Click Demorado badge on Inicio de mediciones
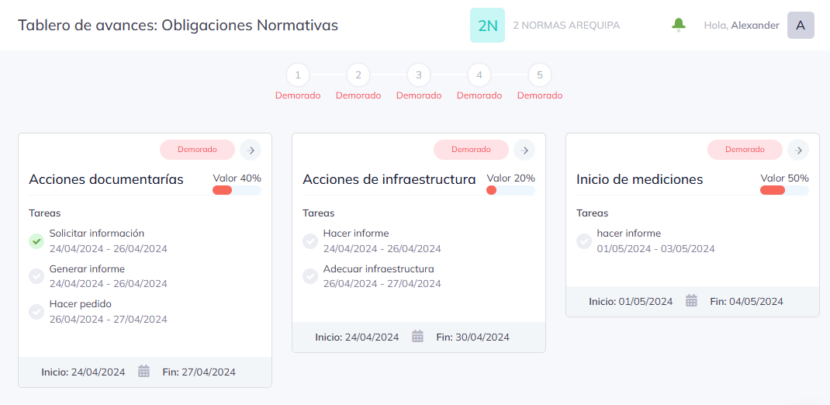This screenshot has width=830, height=405. [x=745, y=150]
